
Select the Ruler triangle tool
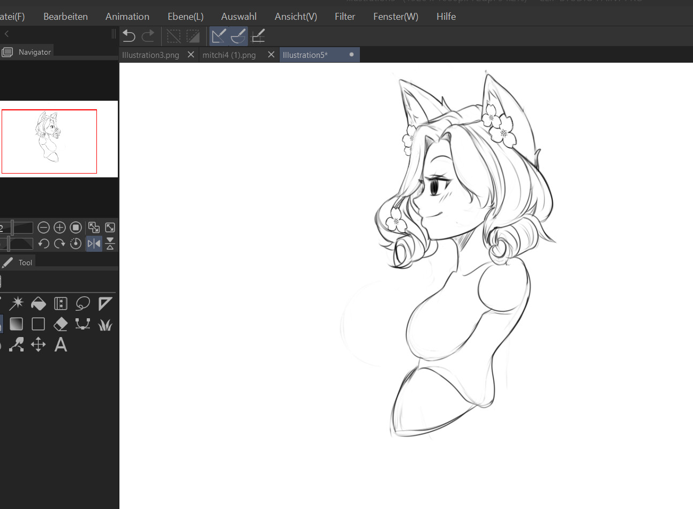105,304
